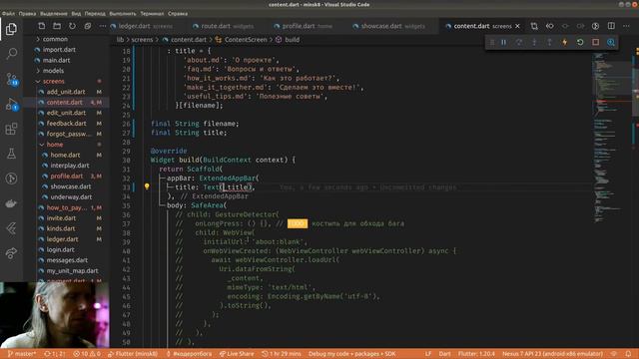Viewport: 639px width, 359px height.
Task: Expand the models folder
Action: [53, 71]
